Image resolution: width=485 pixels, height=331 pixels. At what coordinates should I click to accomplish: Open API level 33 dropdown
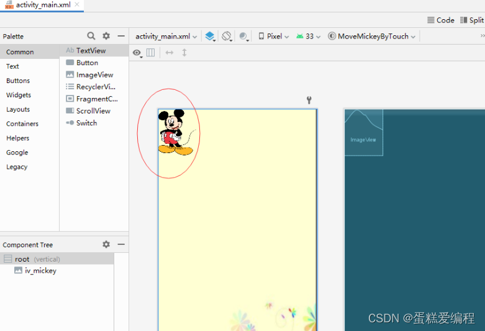[309, 37]
